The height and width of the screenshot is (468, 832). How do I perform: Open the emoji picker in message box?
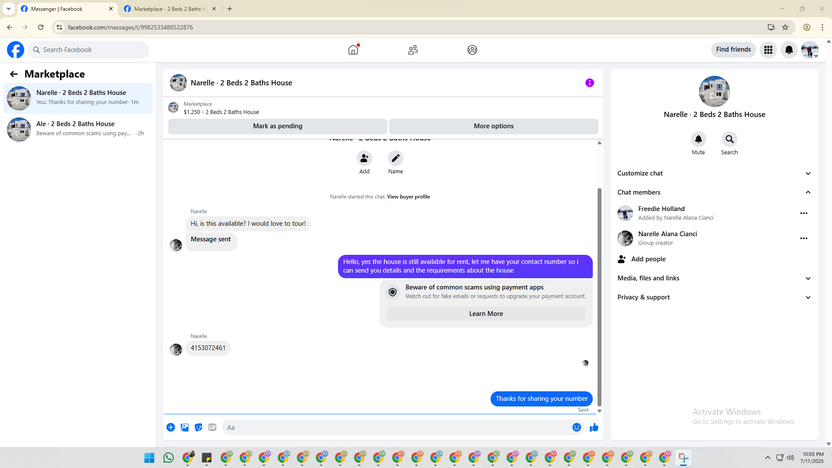(x=577, y=427)
